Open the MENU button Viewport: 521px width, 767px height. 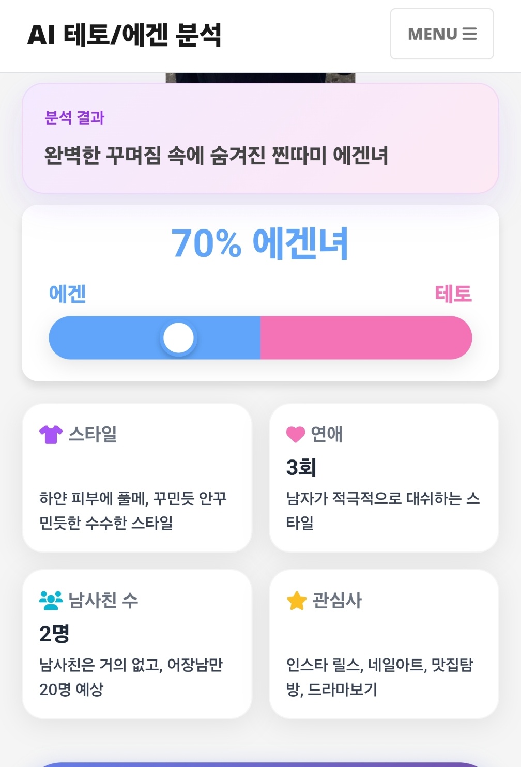tap(441, 34)
